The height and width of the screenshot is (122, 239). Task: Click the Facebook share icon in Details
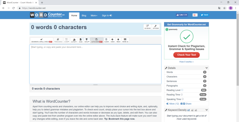(x=181, y=104)
